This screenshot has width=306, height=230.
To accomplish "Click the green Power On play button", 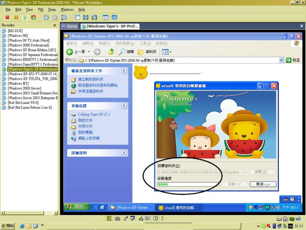I will (x=25, y=17).
